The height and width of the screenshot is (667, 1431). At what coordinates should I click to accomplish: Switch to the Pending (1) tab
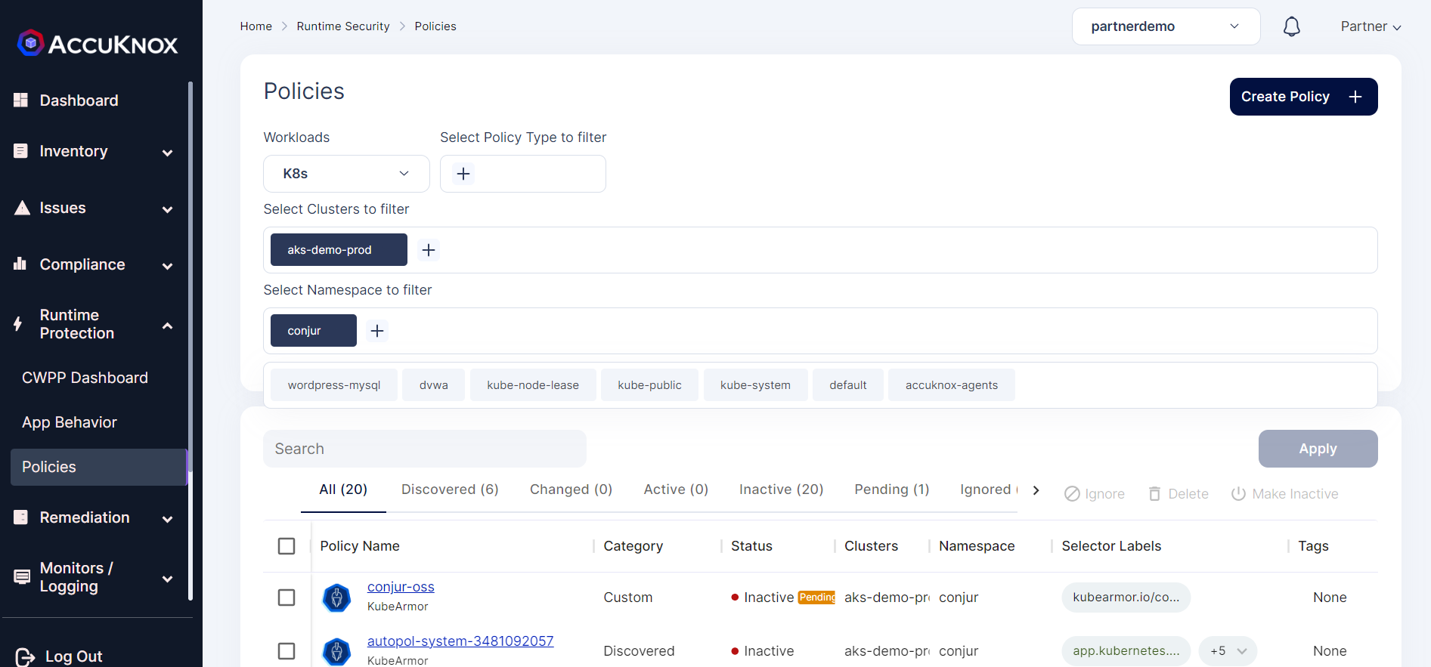(892, 489)
